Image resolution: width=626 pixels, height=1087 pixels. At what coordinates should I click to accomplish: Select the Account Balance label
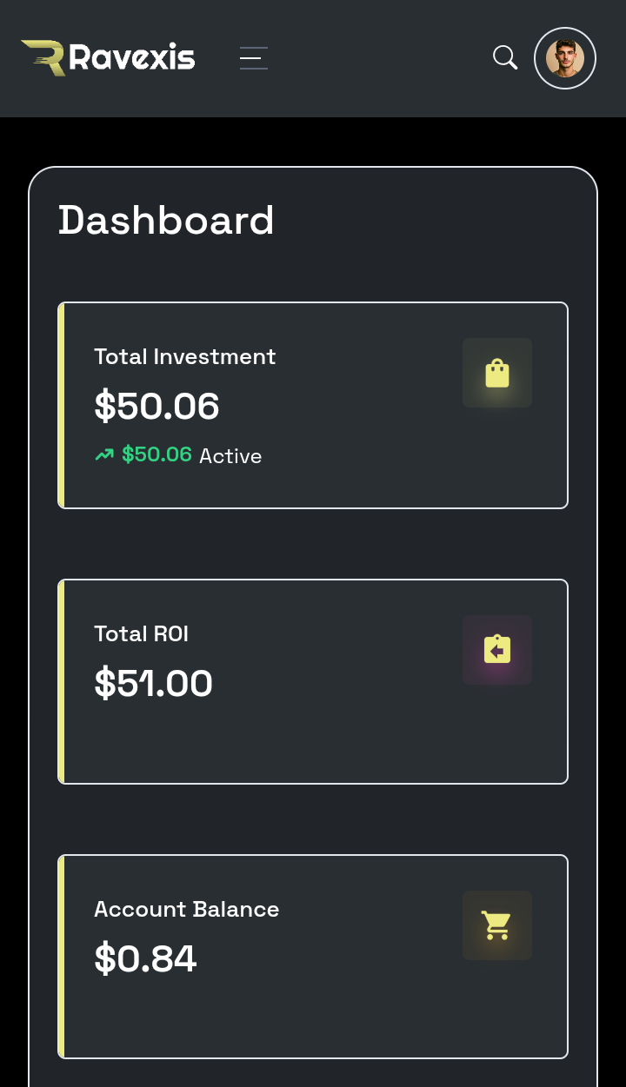187,910
